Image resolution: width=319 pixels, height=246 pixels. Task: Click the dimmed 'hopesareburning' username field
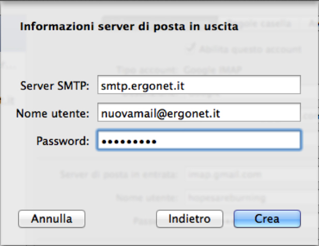tap(248, 197)
